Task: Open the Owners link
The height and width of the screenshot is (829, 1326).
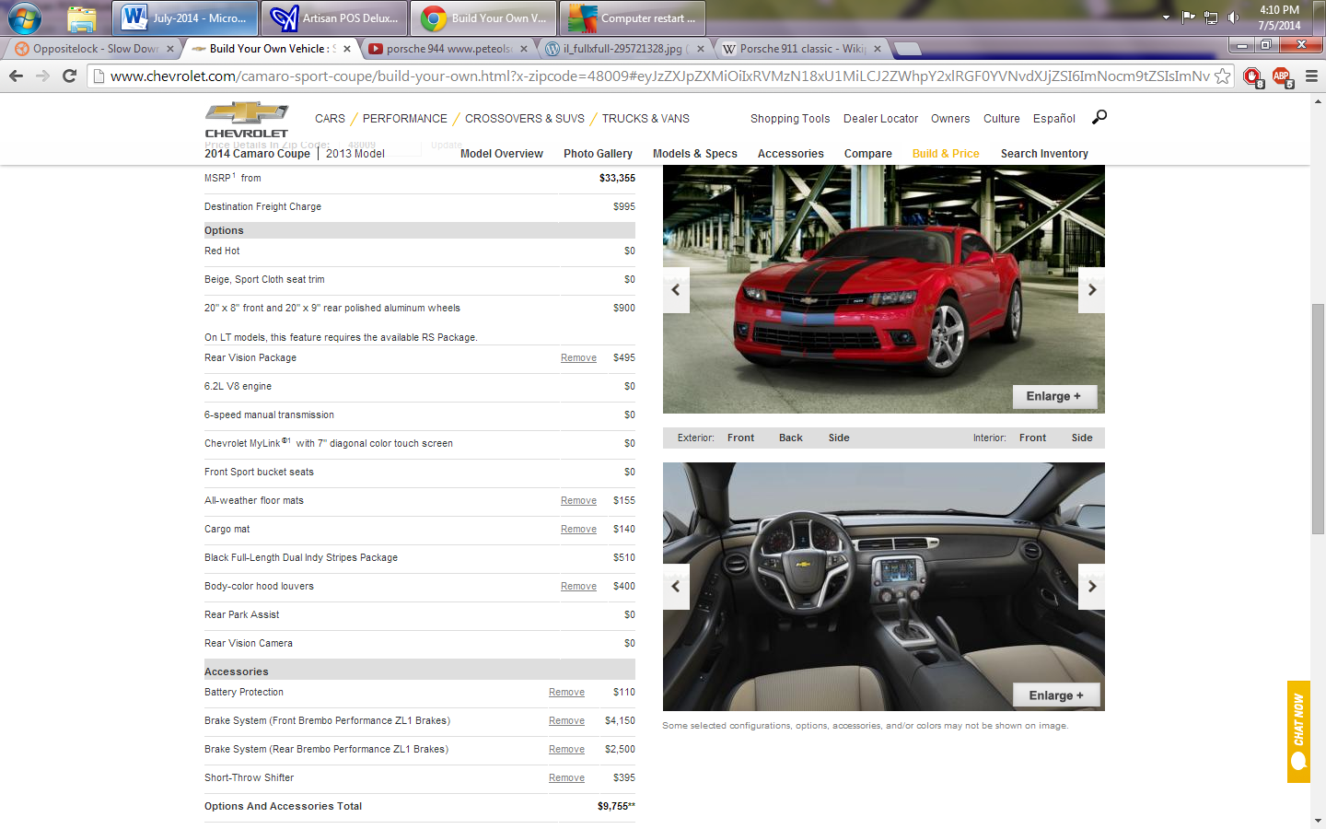Action: pos(950,119)
